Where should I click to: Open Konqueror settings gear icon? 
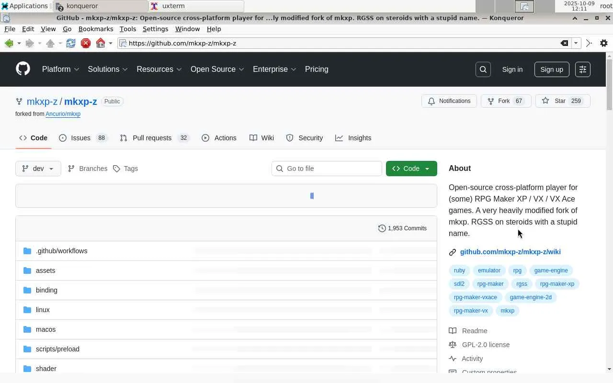604,43
